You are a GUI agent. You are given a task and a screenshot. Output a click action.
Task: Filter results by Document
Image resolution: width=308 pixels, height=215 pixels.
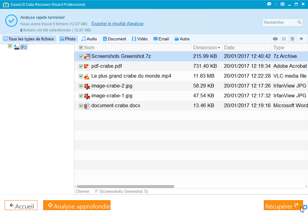(x=114, y=39)
